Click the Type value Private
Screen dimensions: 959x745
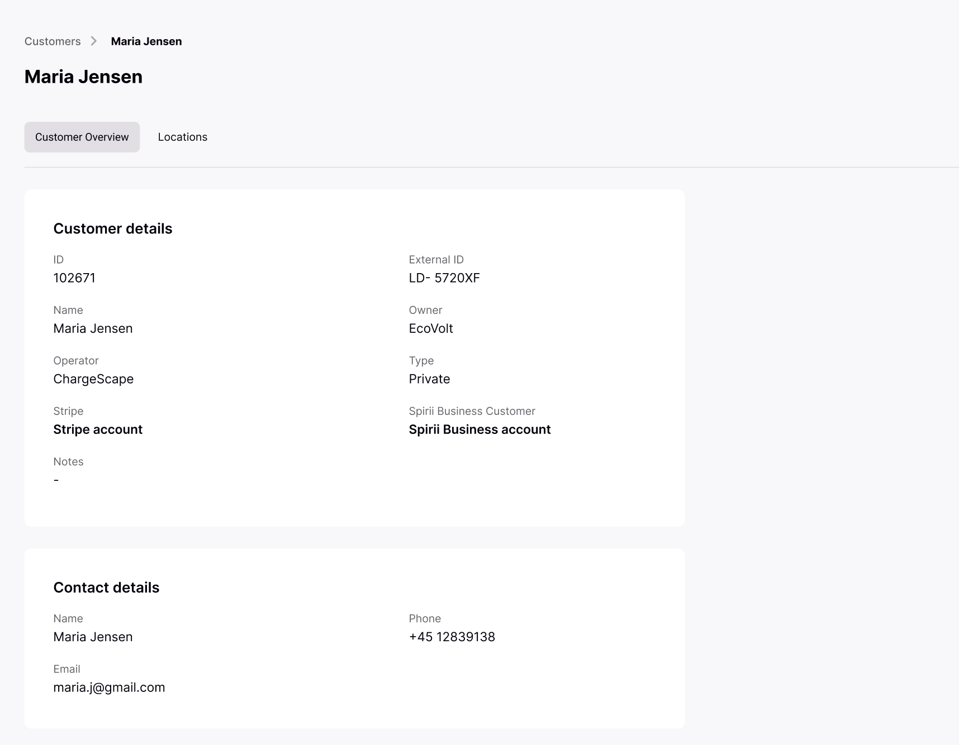(429, 379)
